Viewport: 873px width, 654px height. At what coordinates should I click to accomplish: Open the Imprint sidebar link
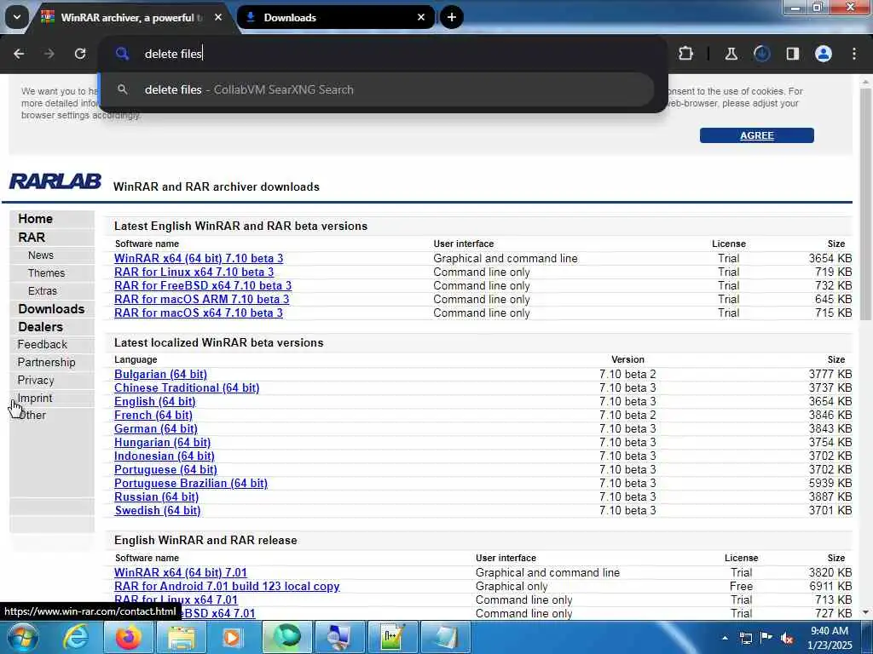point(34,399)
